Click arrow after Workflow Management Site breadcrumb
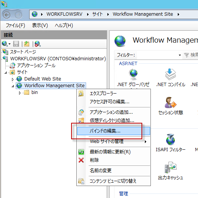The image size is (198, 198). tap(178, 14)
